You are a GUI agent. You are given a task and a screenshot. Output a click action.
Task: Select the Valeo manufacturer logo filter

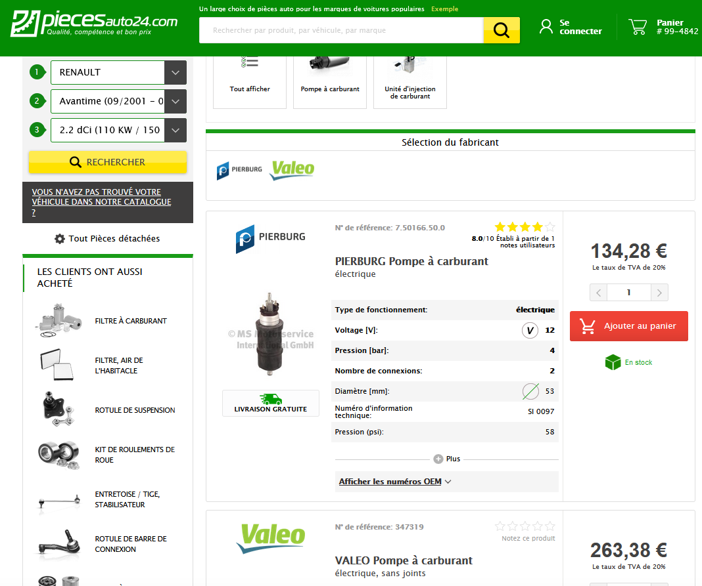[x=292, y=169]
